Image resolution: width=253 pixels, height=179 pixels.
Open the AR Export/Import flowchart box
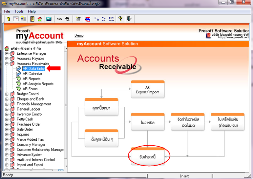click(x=148, y=89)
